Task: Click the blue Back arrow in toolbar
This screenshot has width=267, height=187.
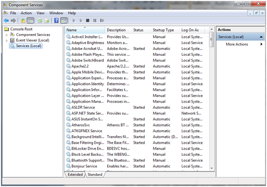Action: 6,20
